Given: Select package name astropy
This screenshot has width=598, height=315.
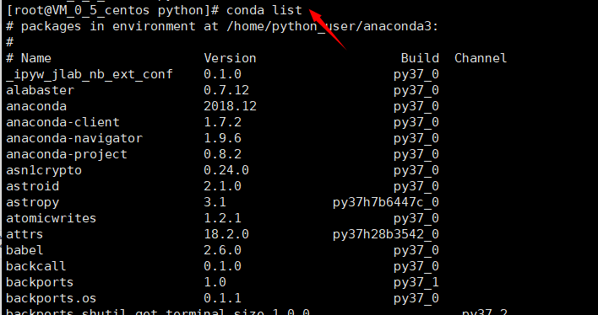Looking at the screenshot, I should click(x=32, y=203).
